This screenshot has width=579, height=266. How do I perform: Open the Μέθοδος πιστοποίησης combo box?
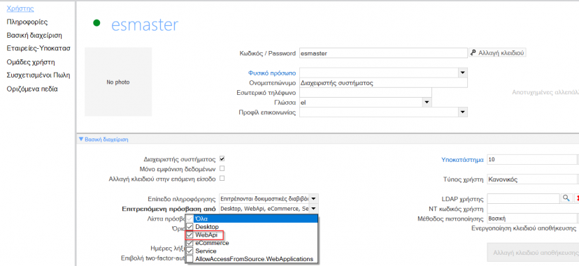[532, 219]
